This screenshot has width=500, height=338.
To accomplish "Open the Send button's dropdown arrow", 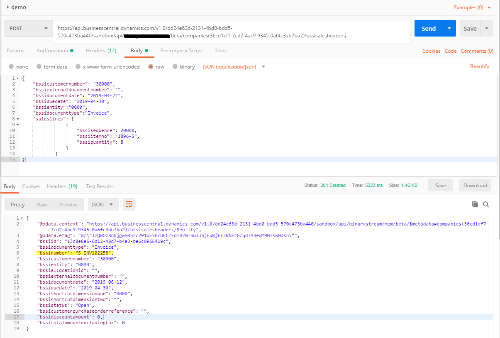I will tap(449, 28).
